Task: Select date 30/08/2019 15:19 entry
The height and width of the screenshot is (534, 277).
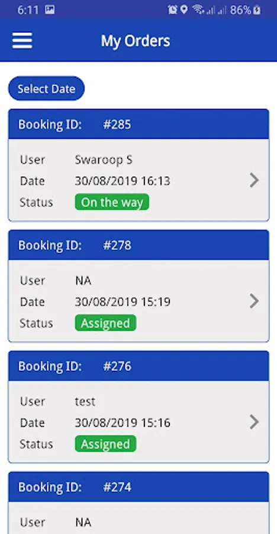Action: point(123,302)
